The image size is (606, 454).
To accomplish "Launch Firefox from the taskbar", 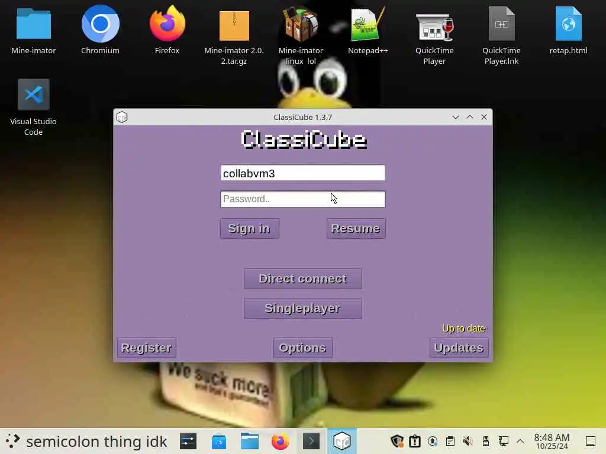I will click(280, 441).
